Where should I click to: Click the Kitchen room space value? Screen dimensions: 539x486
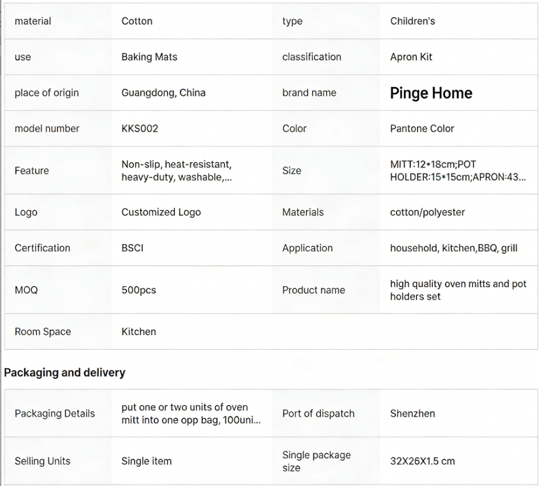pyautogui.click(x=138, y=332)
